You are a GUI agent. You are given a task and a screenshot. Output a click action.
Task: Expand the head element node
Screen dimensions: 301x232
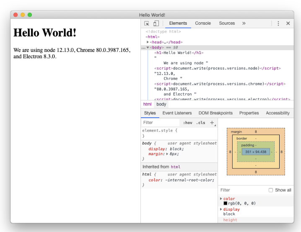coord(148,42)
